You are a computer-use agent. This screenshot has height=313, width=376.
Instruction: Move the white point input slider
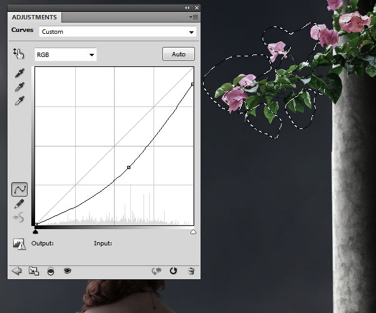click(x=193, y=232)
